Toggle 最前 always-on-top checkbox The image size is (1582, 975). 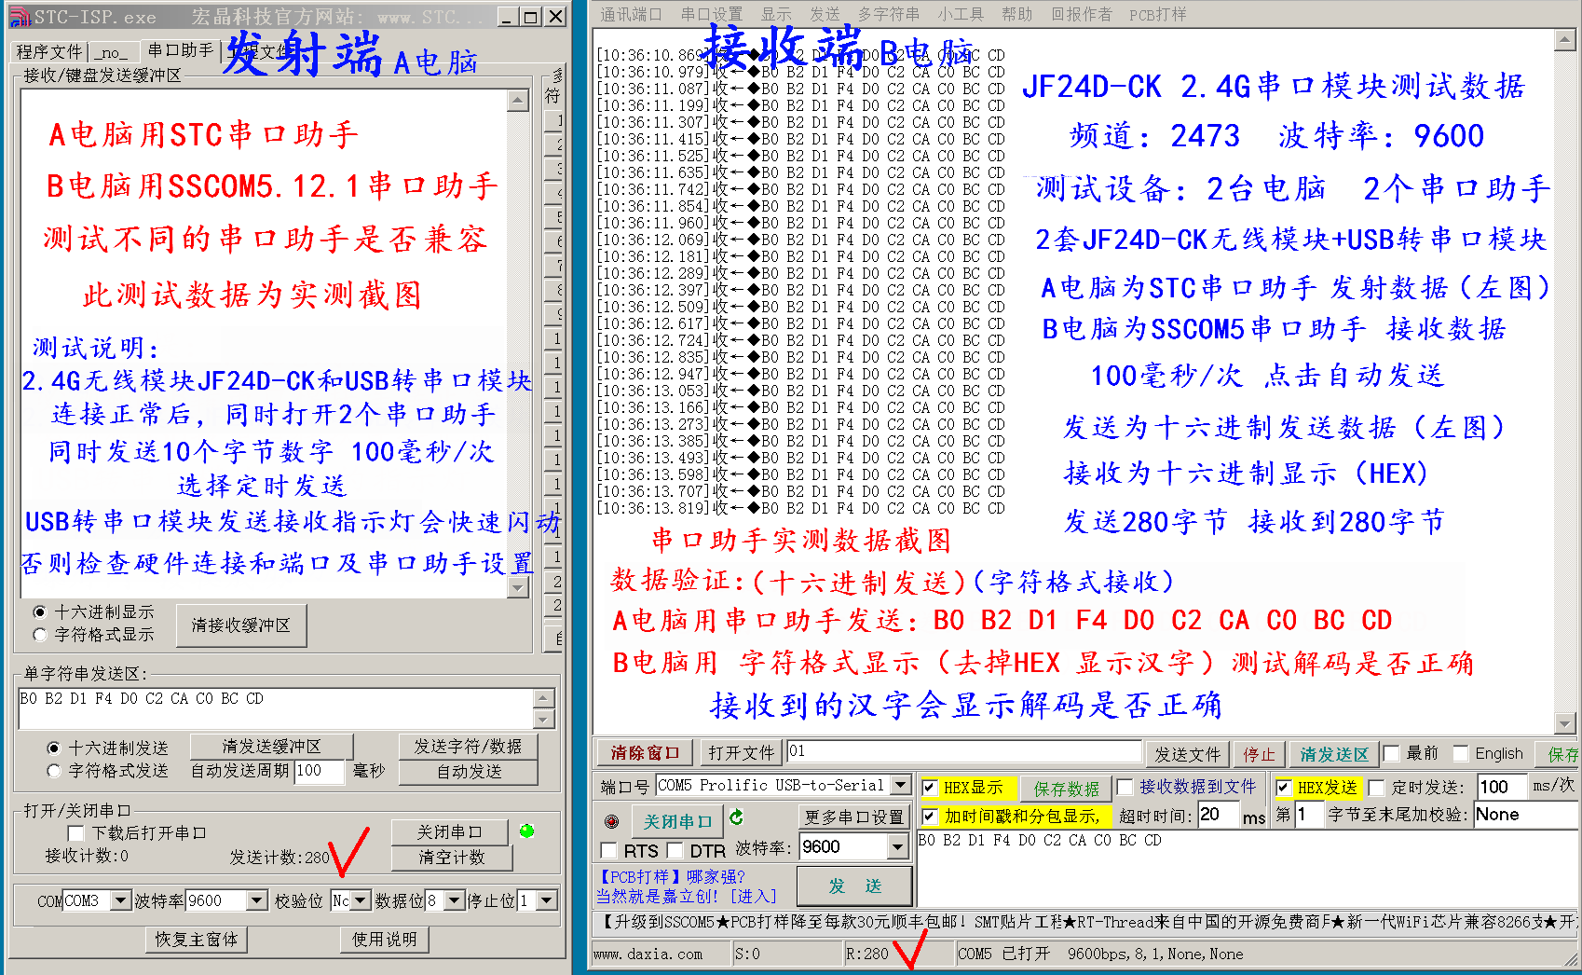click(1391, 753)
